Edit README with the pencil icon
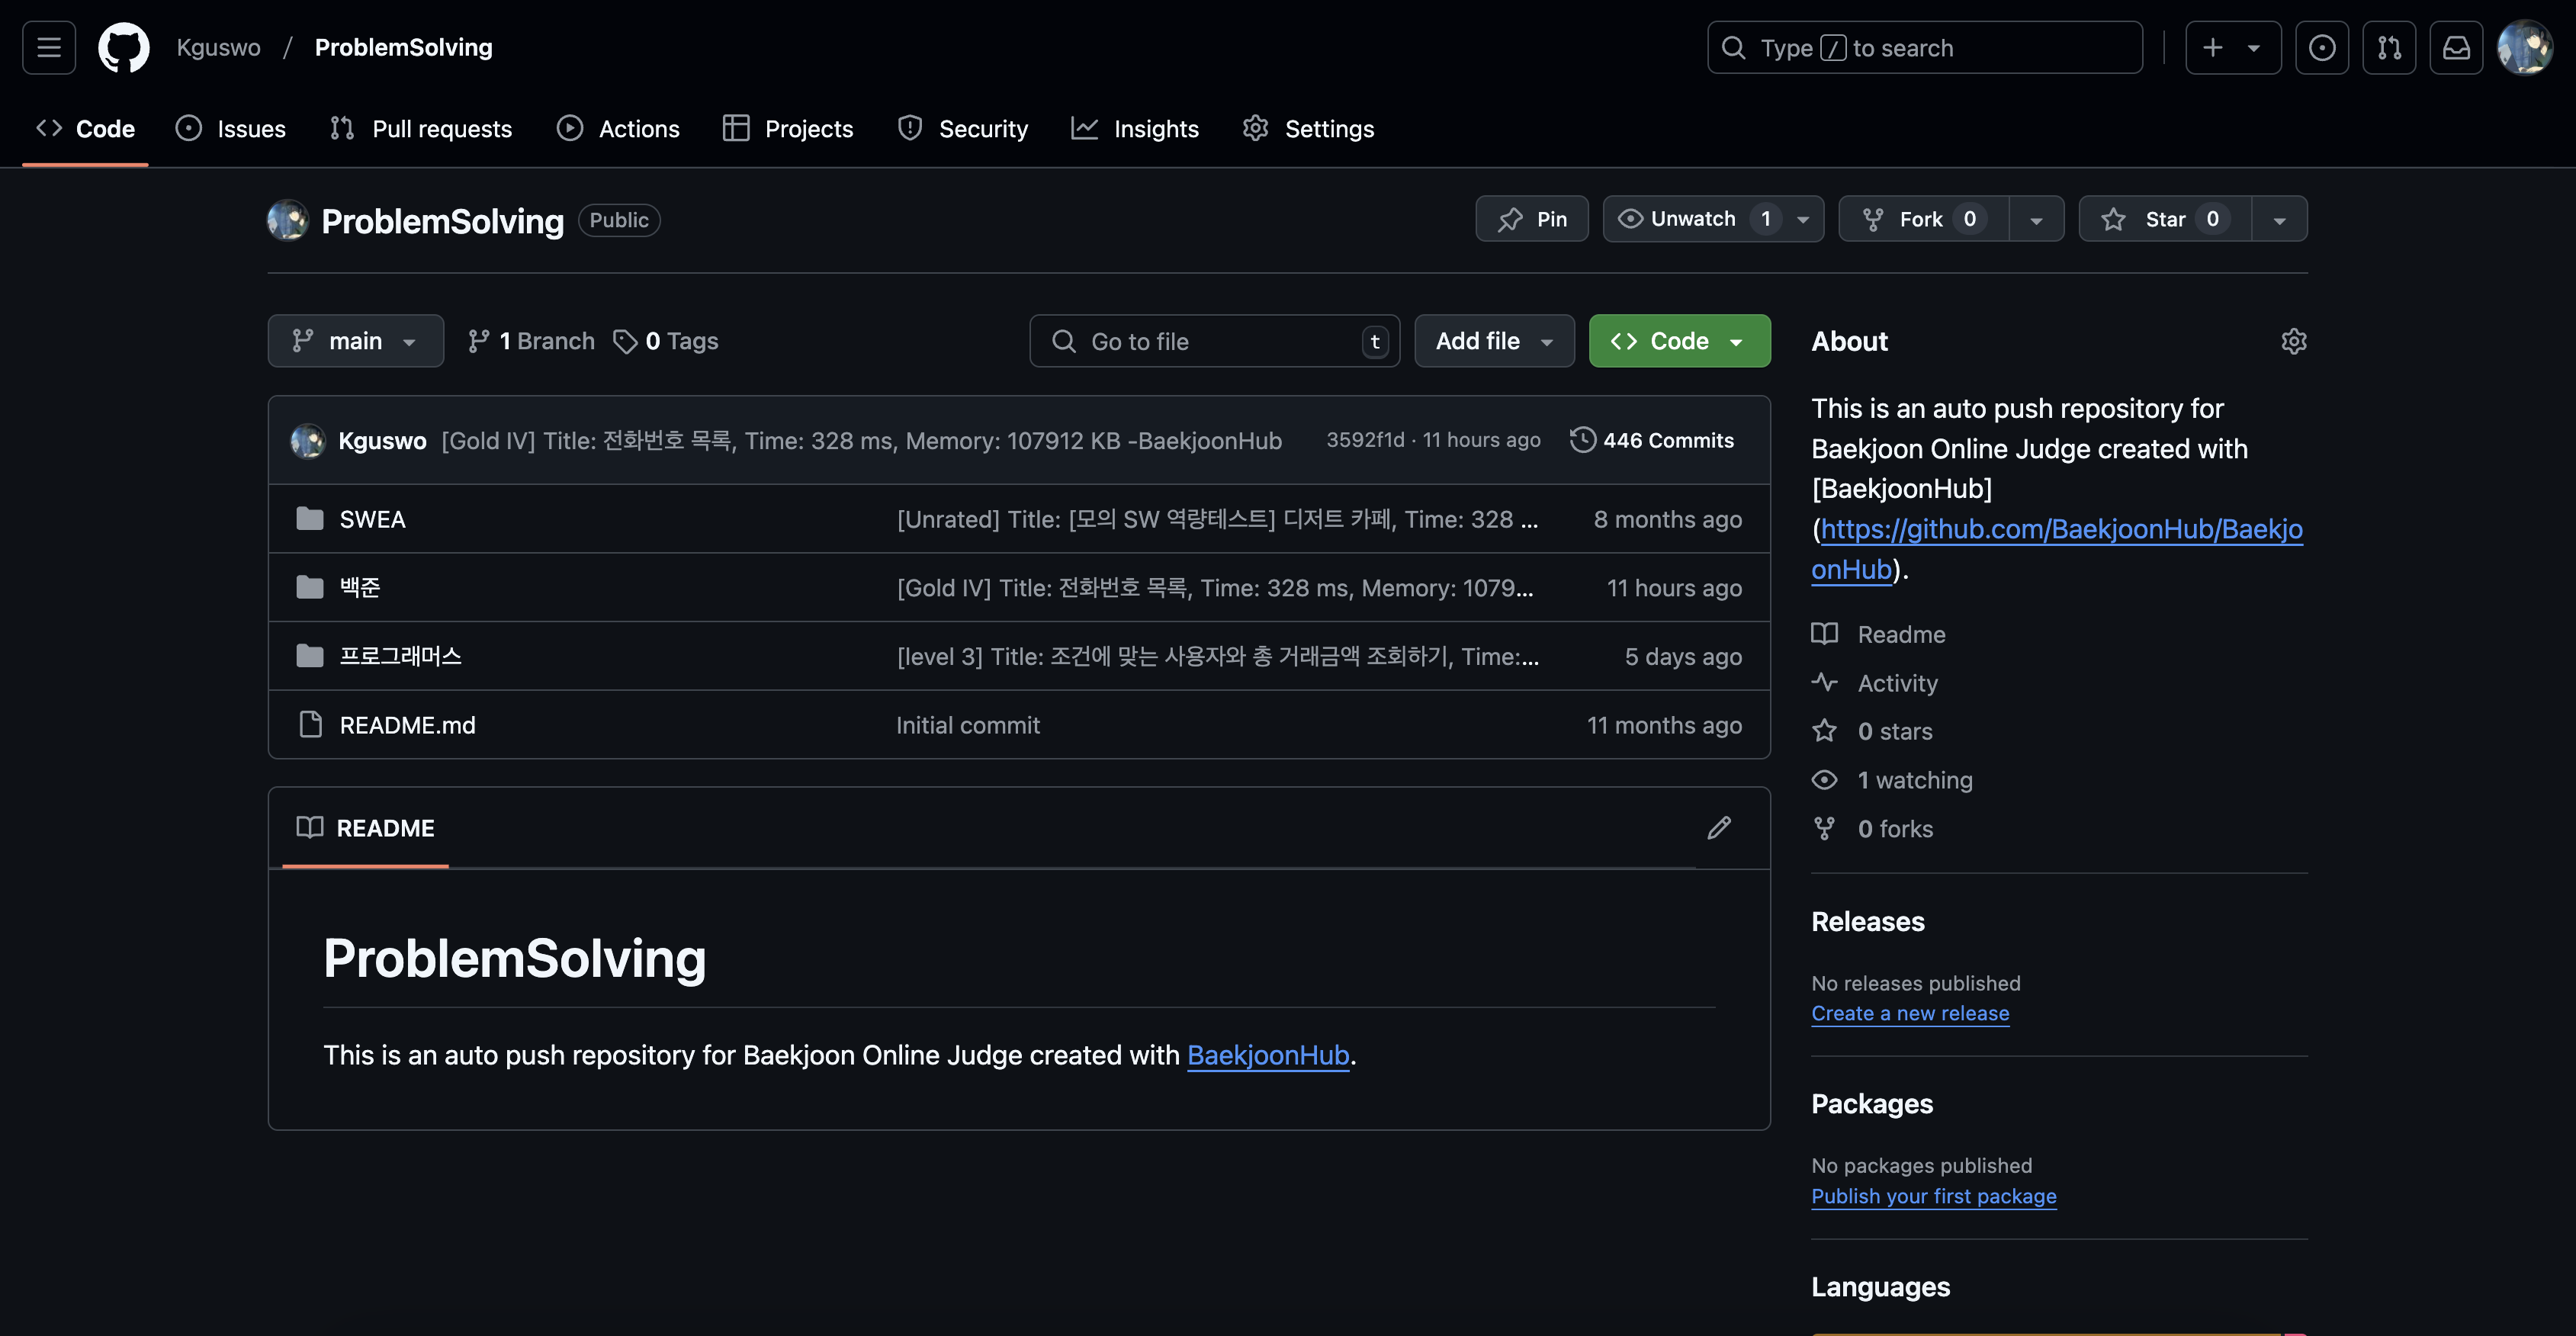This screenshot has width=2576, height=1336. [1719, 828]
